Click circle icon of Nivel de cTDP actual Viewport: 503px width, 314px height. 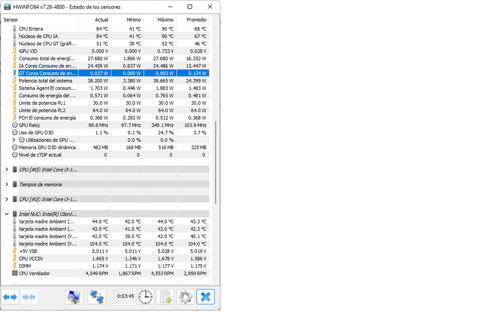tap(15, 154)
